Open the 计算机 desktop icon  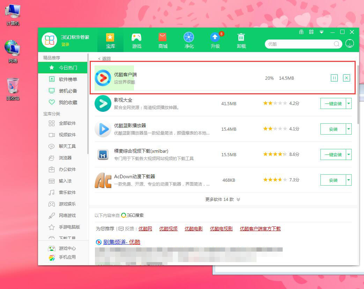point(13,15)
